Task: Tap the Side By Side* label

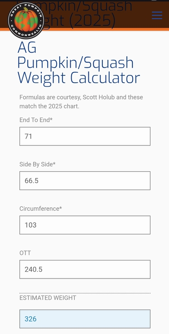Action: point(37,164)
